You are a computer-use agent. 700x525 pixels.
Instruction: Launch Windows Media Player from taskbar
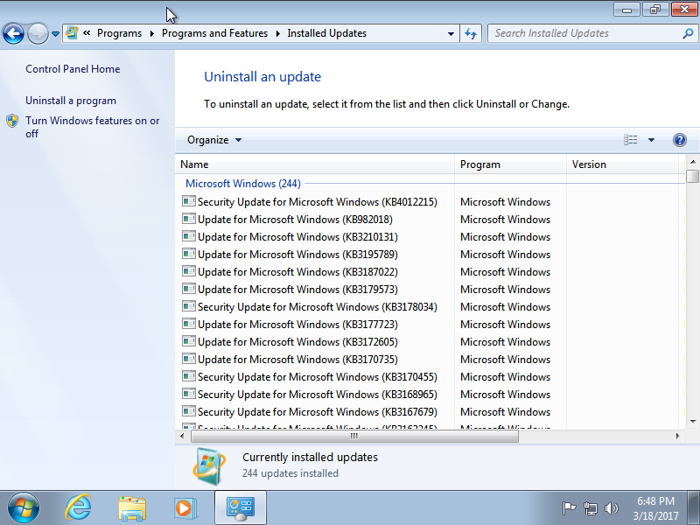[185, 508]
